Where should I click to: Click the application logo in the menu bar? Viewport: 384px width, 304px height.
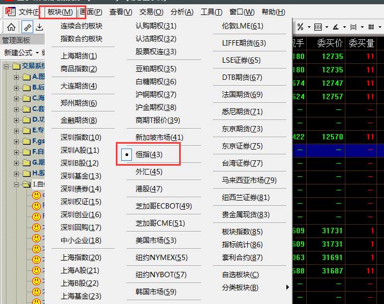tap(10, 11)
